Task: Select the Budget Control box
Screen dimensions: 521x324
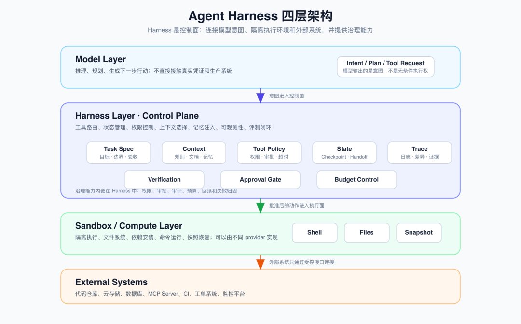Action: [356, 179]
